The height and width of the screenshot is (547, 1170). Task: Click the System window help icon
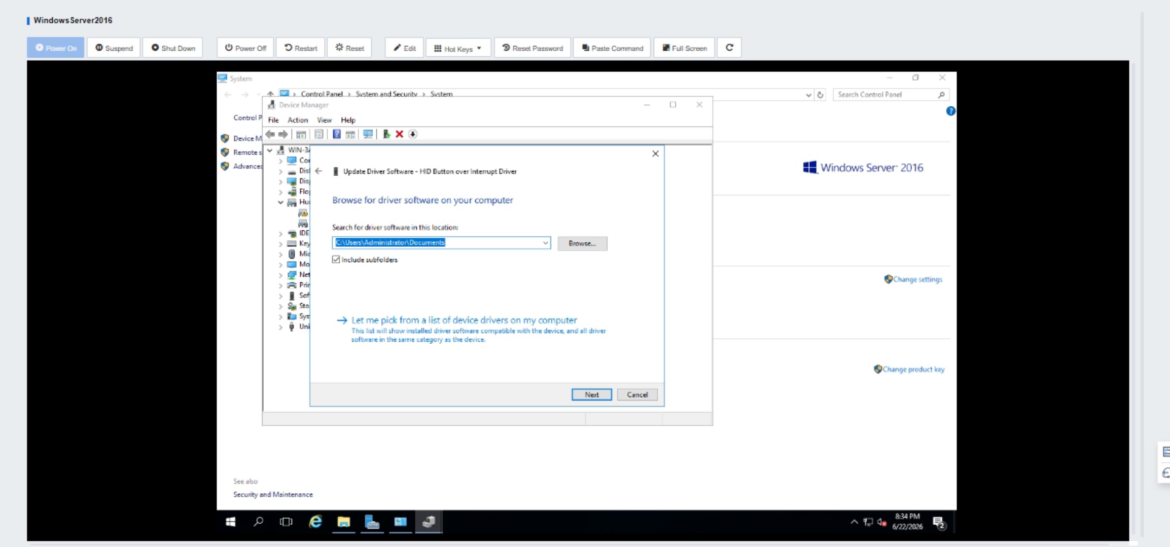click(950, 111)
